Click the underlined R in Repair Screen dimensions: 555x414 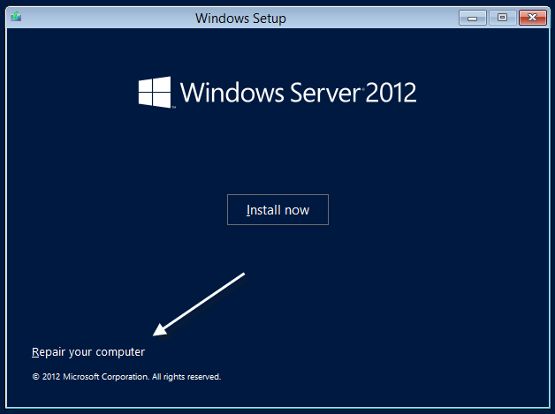35,352
